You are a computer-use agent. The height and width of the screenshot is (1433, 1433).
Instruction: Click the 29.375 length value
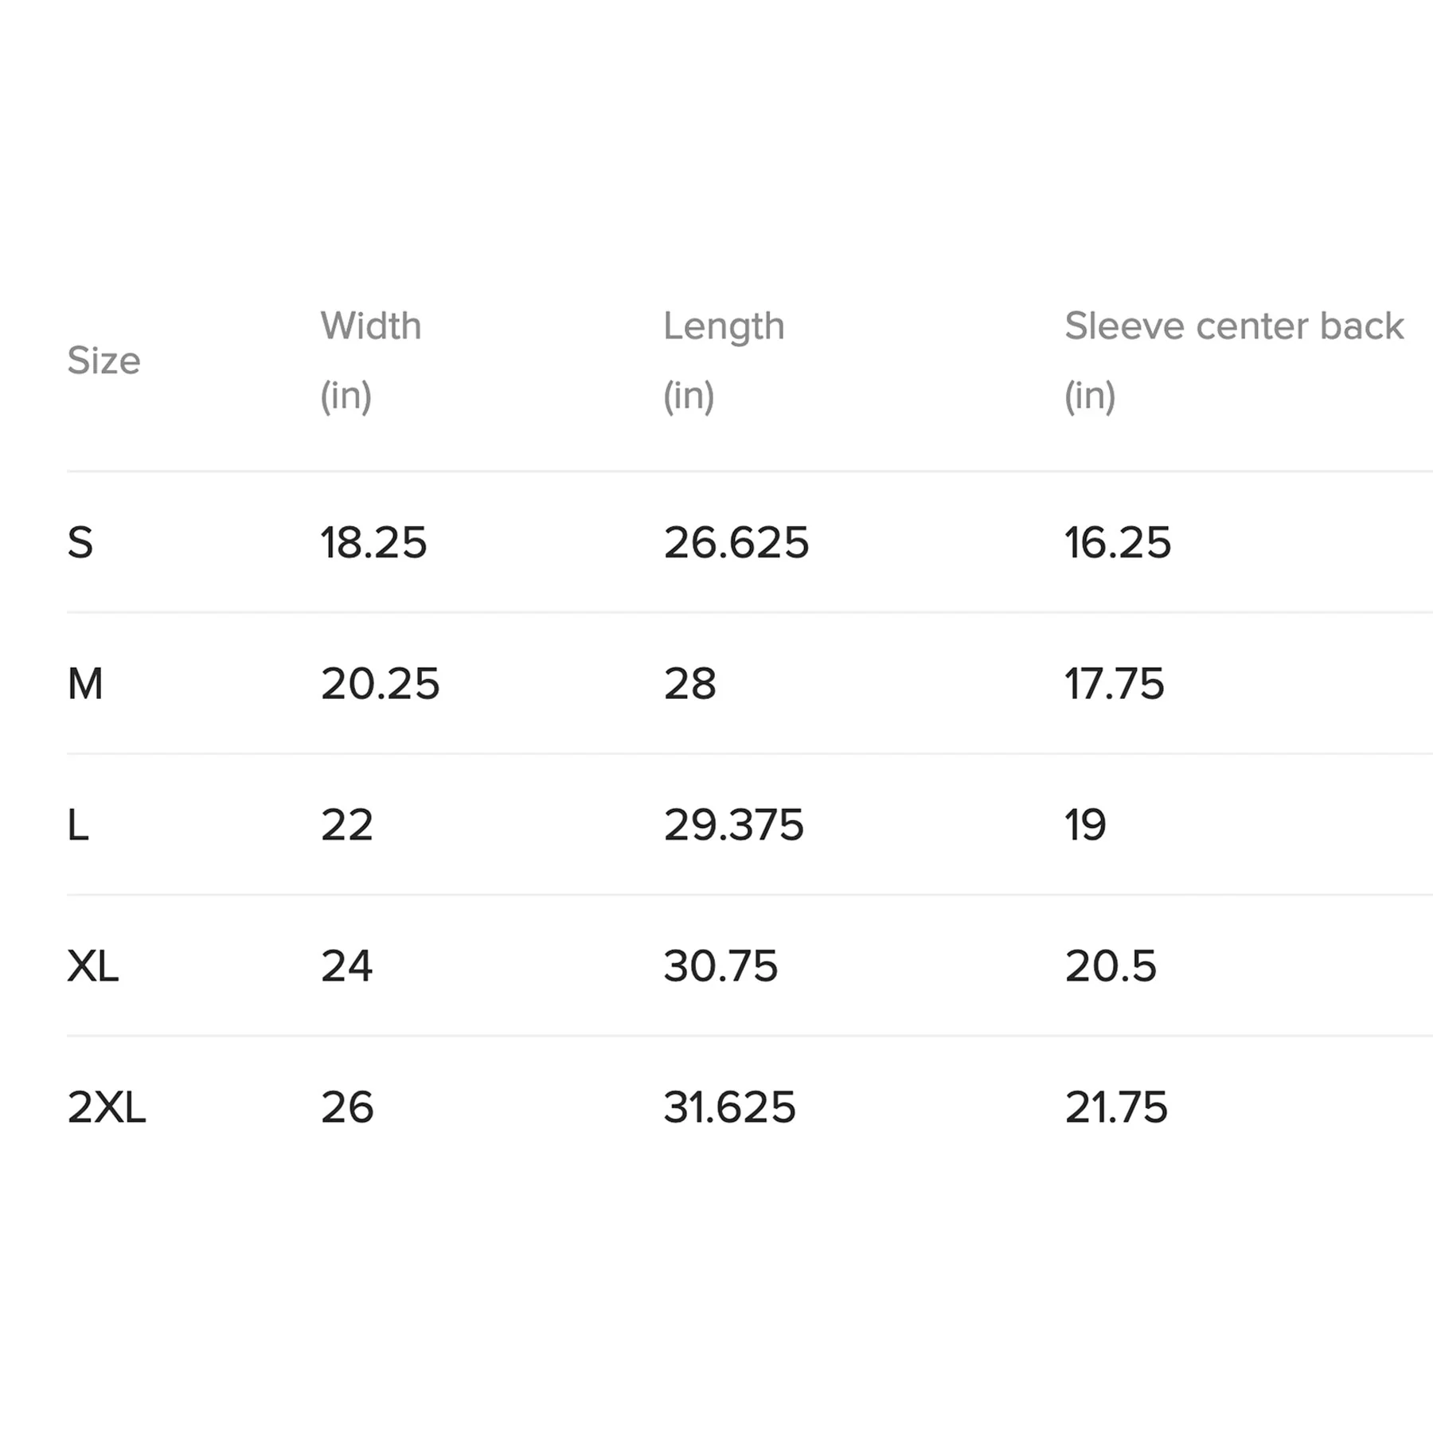(733, 825)
